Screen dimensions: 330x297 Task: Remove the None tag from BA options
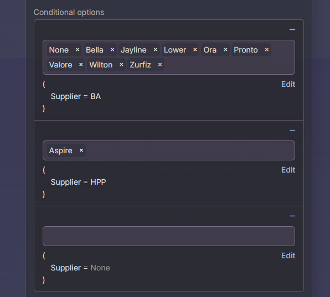coord(78,50)
